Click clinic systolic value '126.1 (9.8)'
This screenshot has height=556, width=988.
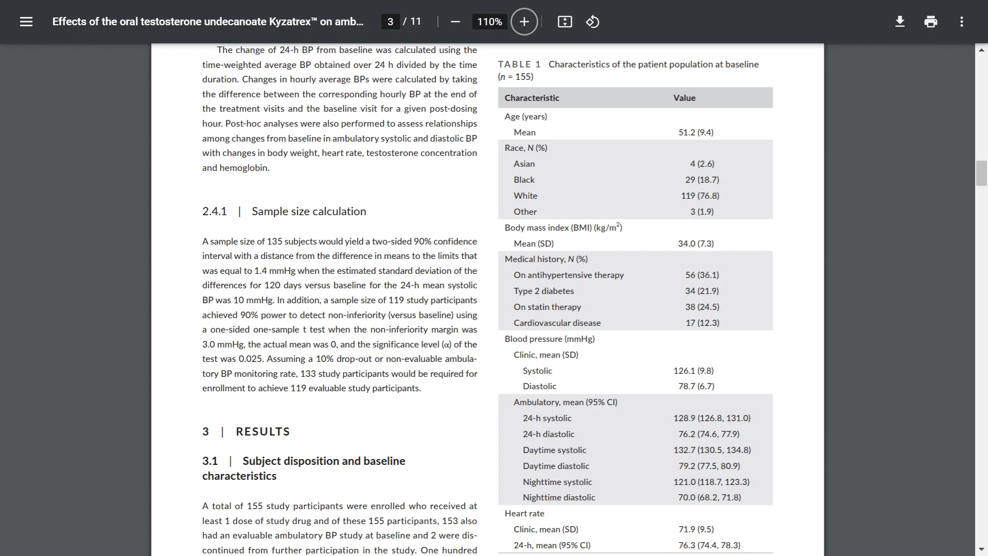pyautogui.click(x=693, y=371)
